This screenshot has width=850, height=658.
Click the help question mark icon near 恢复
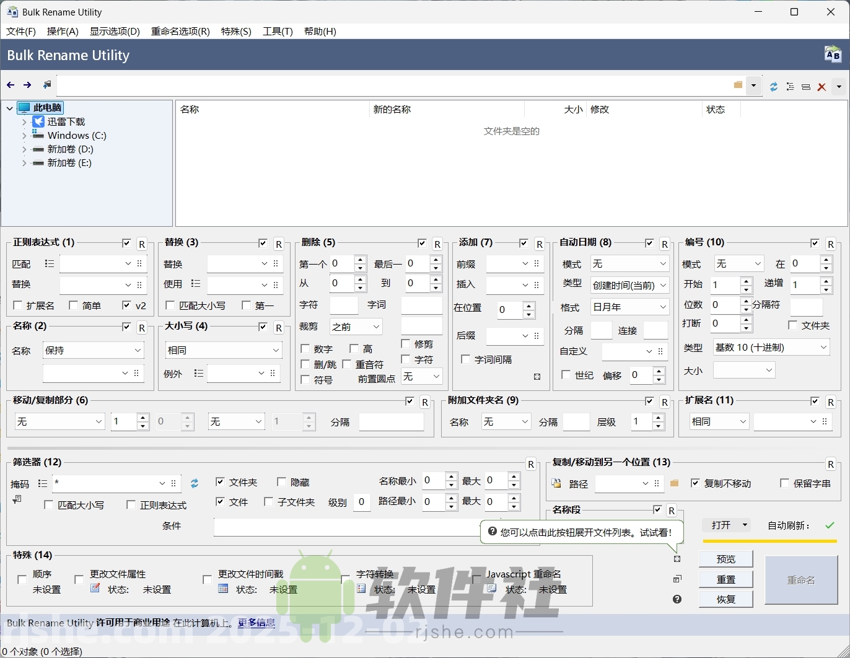(677, 600)
